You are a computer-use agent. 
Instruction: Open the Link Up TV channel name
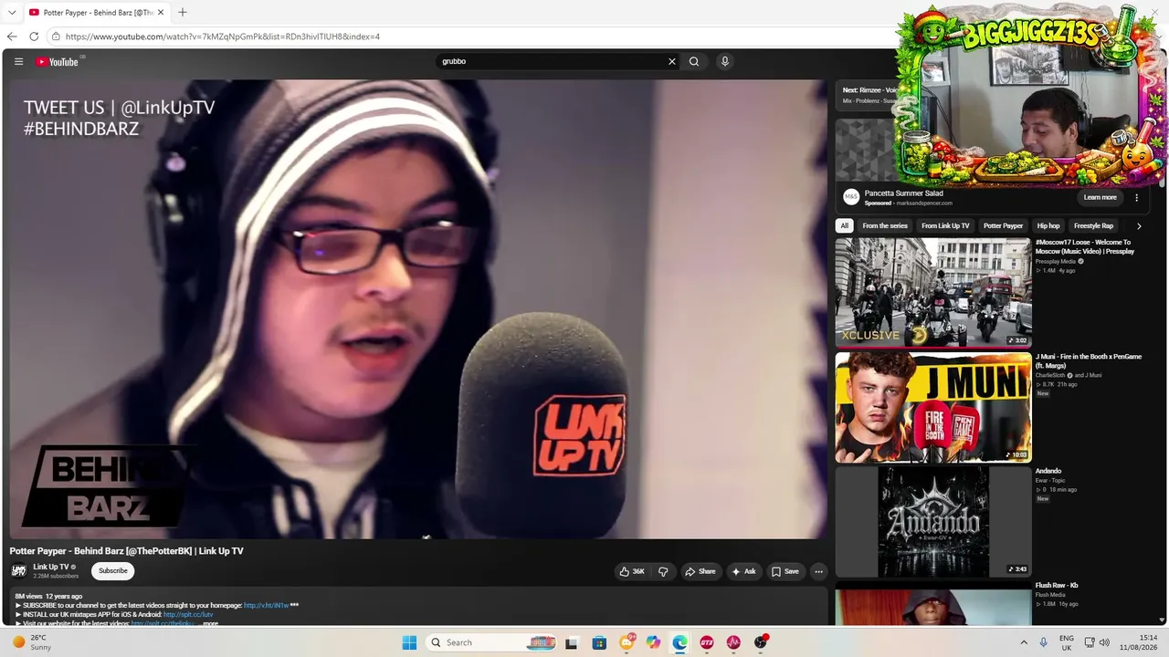51,567
